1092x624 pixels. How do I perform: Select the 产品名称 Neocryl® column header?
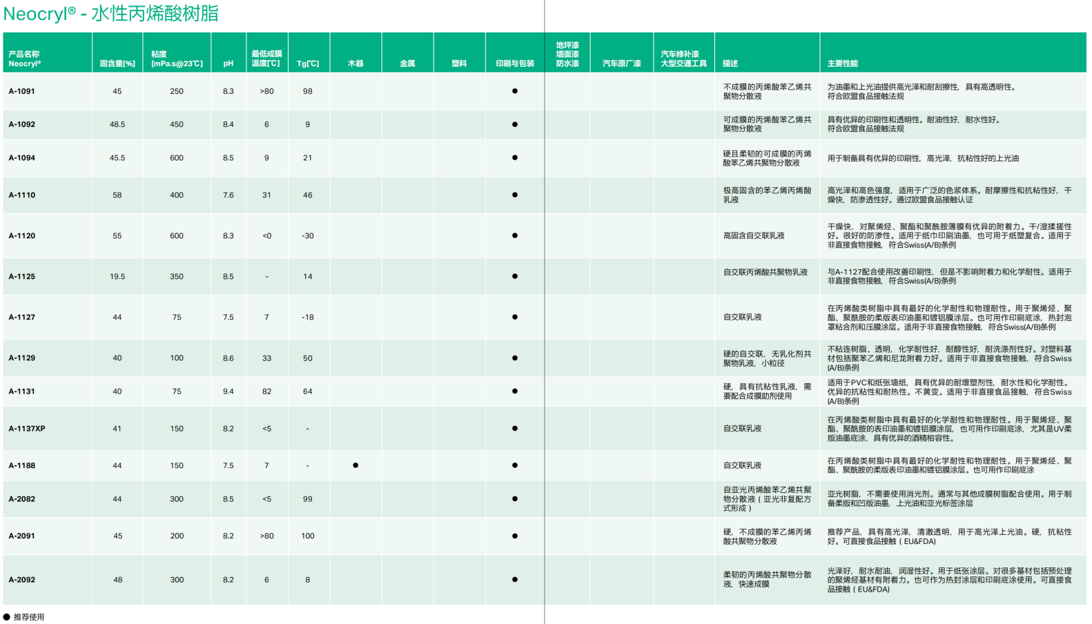pyautogui.click(x=24, y=59)
